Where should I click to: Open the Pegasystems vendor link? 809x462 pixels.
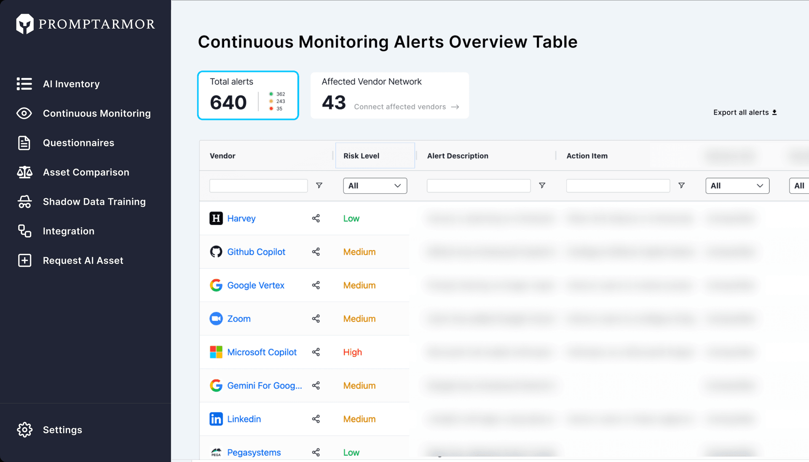[x=254, y=452]
